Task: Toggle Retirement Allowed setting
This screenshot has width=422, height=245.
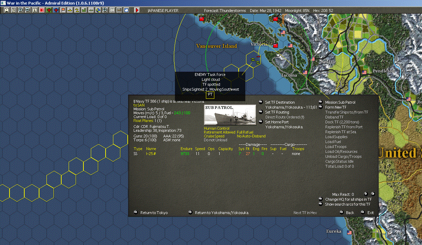Action: 220,132
